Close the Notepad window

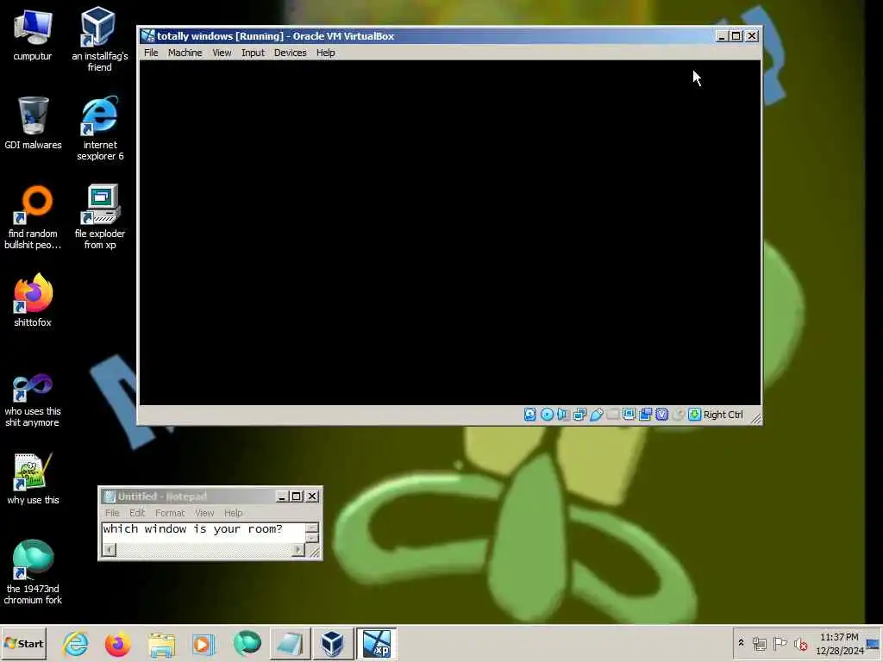pyautogui.click(x=311, y=496)
